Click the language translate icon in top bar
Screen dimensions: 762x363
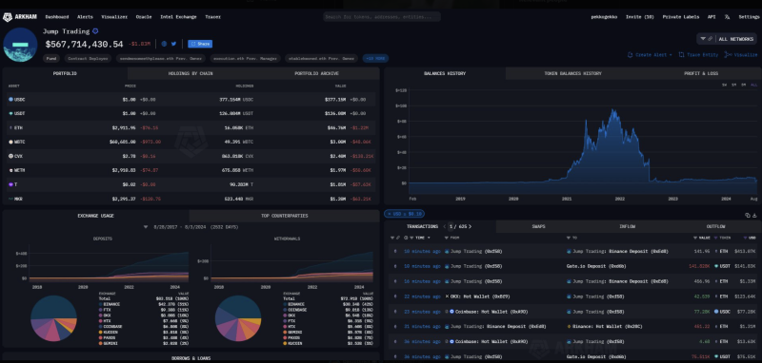click(727, 17)
